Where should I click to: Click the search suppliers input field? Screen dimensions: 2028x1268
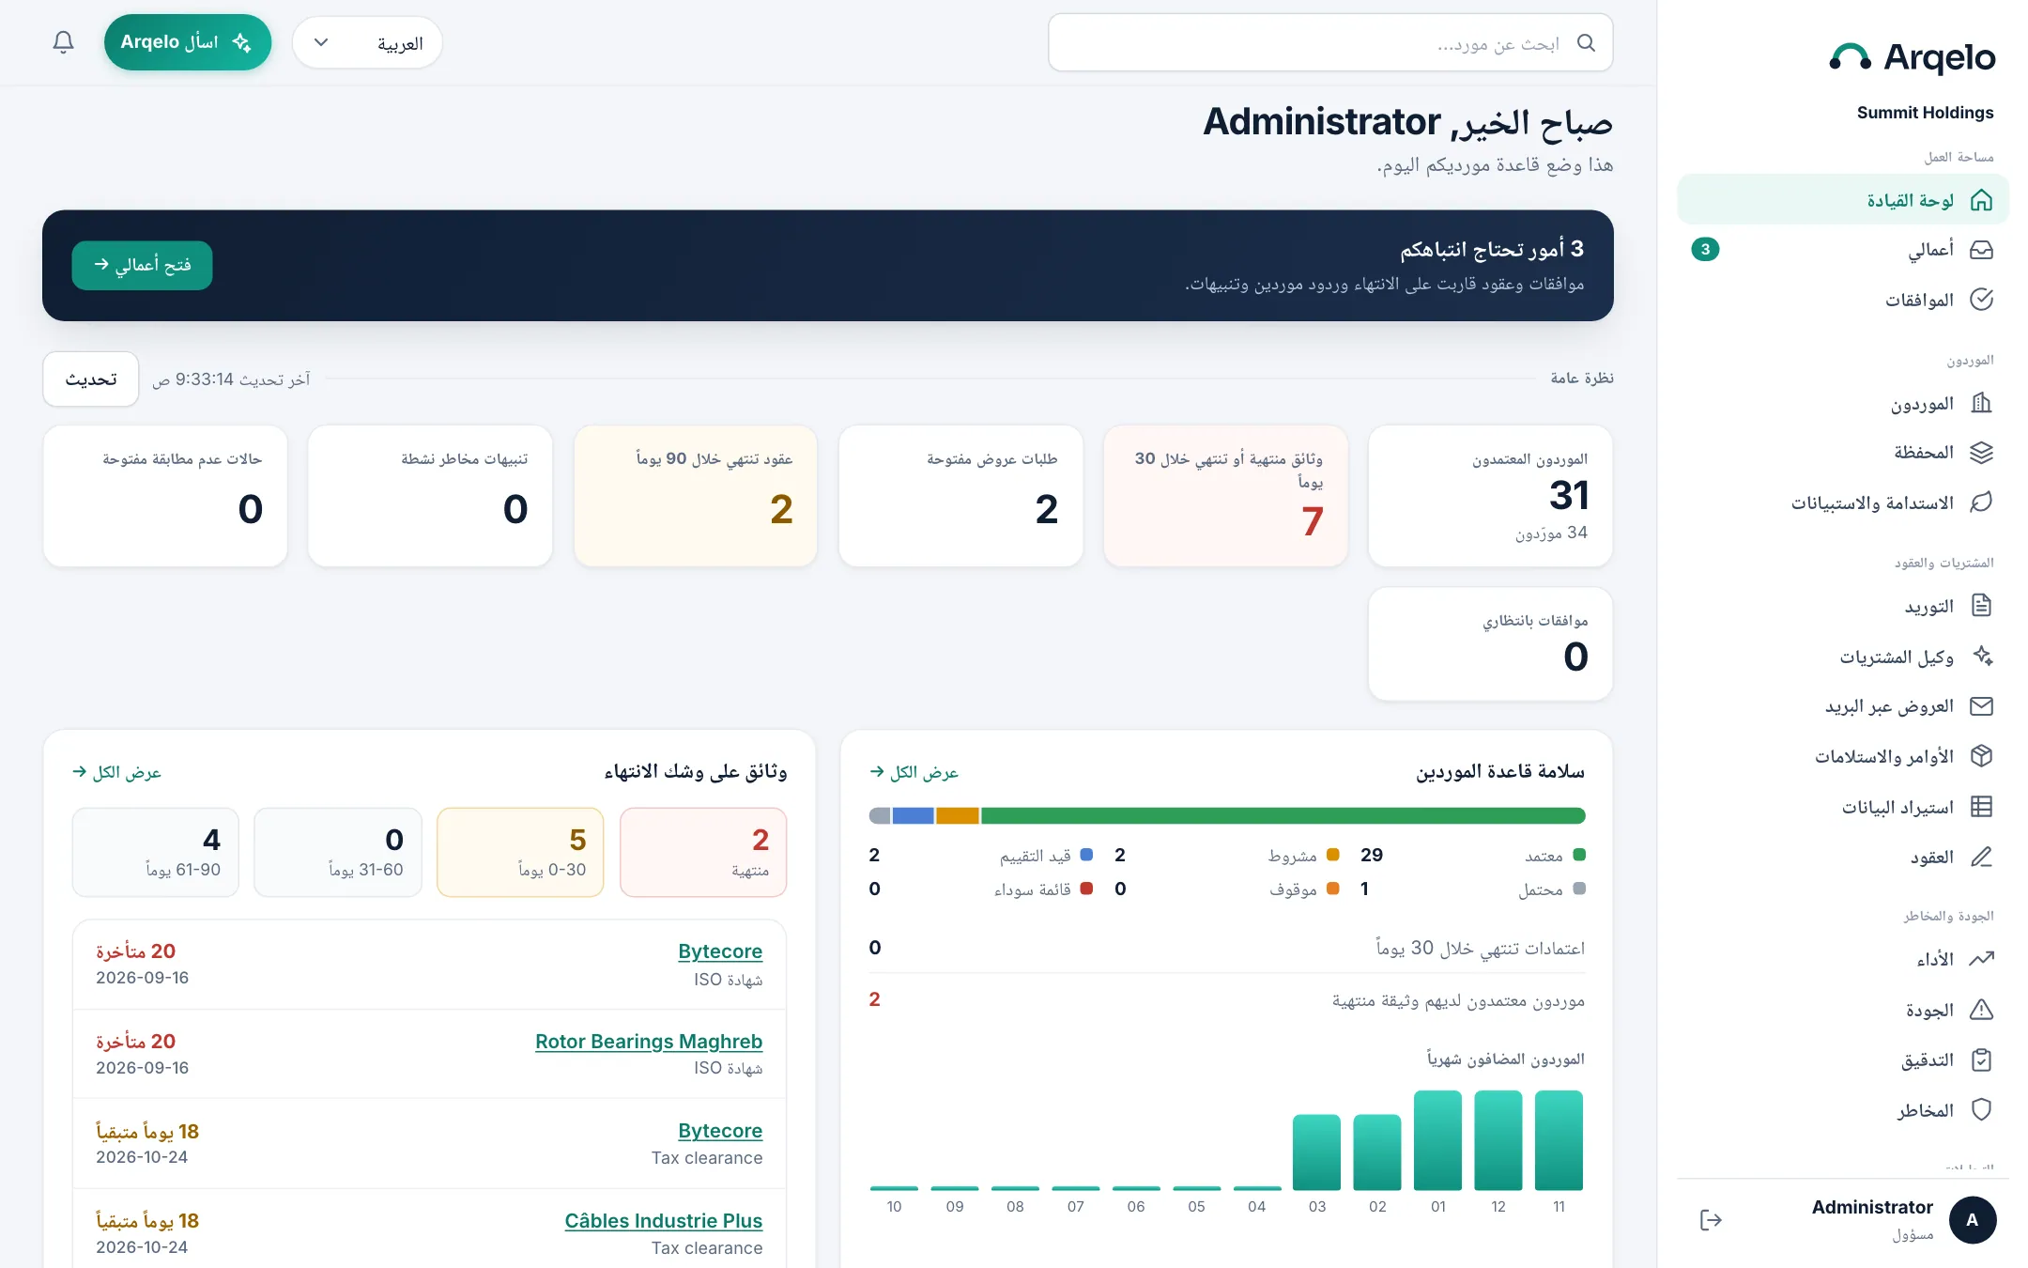[1330, 43]
